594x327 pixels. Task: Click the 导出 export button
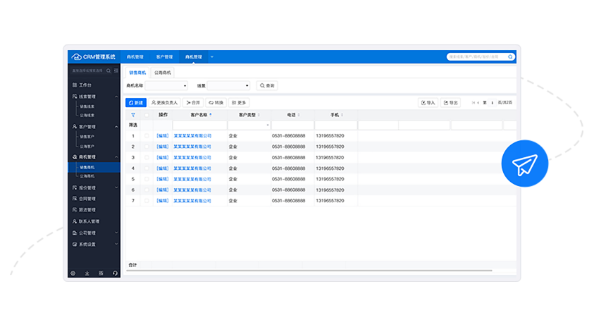[450, 103]
